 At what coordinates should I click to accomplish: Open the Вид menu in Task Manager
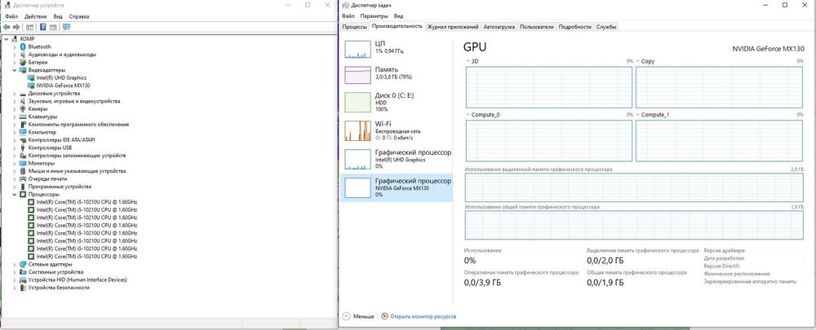(x=398, y=16)
